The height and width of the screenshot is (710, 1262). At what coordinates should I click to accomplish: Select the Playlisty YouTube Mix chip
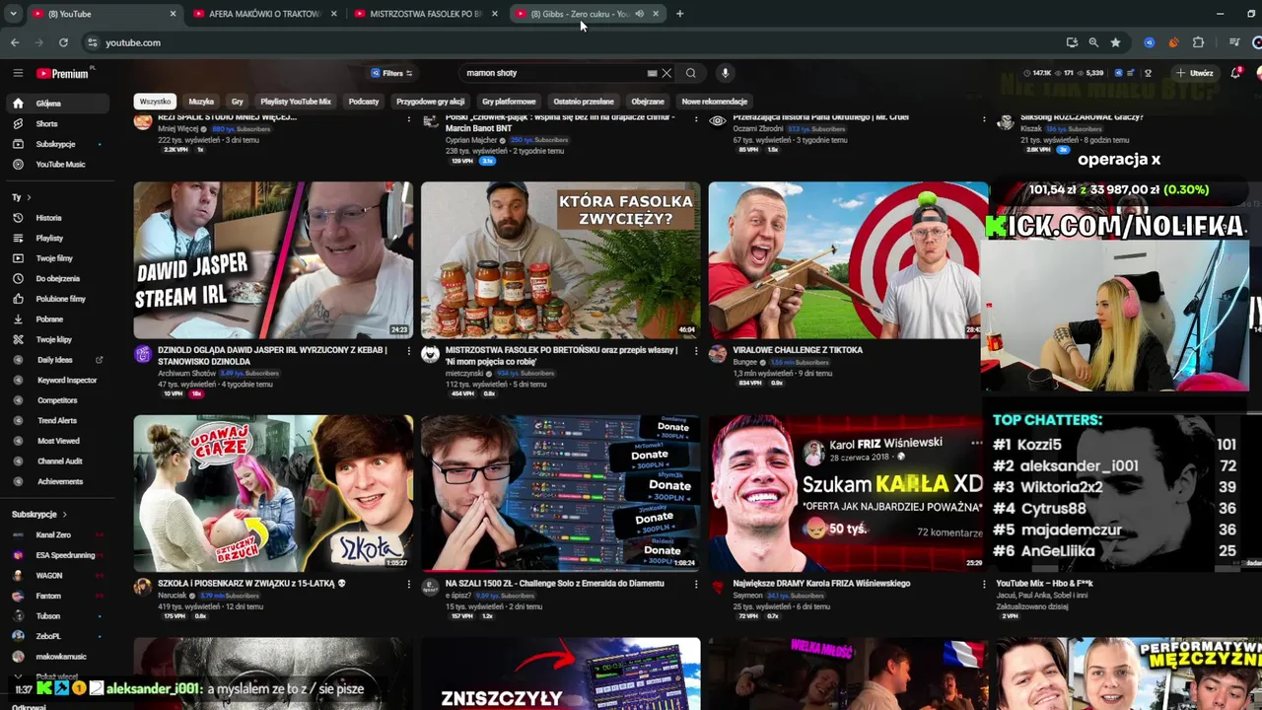[x=296, y=102]
